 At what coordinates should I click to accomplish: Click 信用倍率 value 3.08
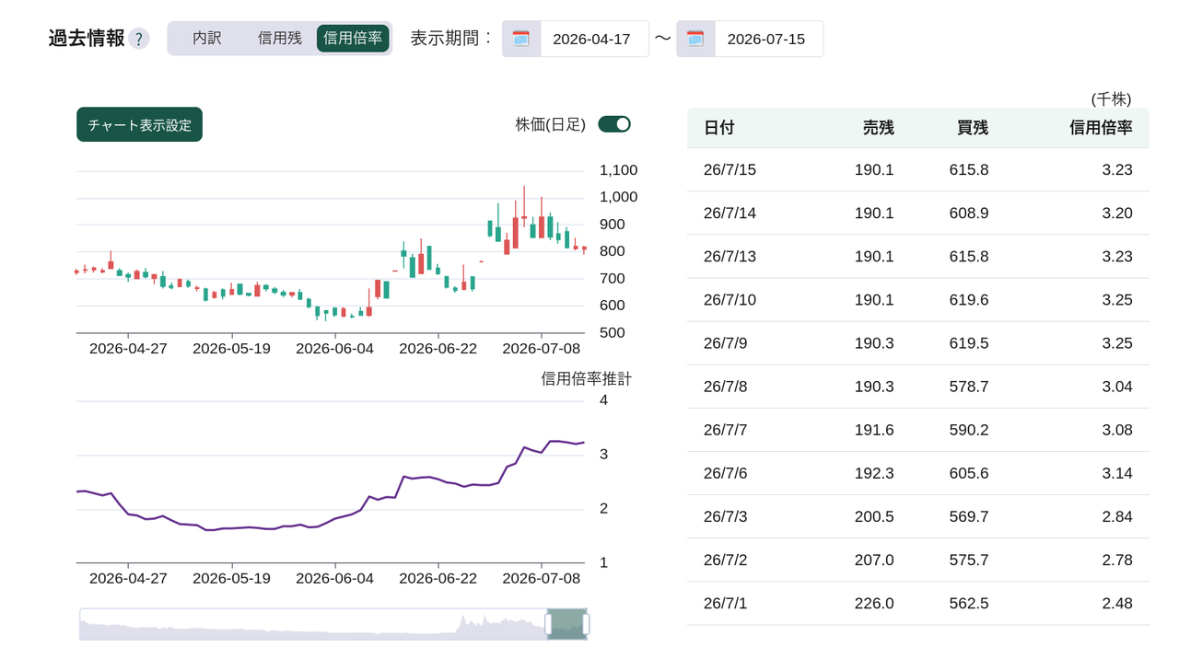coord(1117,430)
